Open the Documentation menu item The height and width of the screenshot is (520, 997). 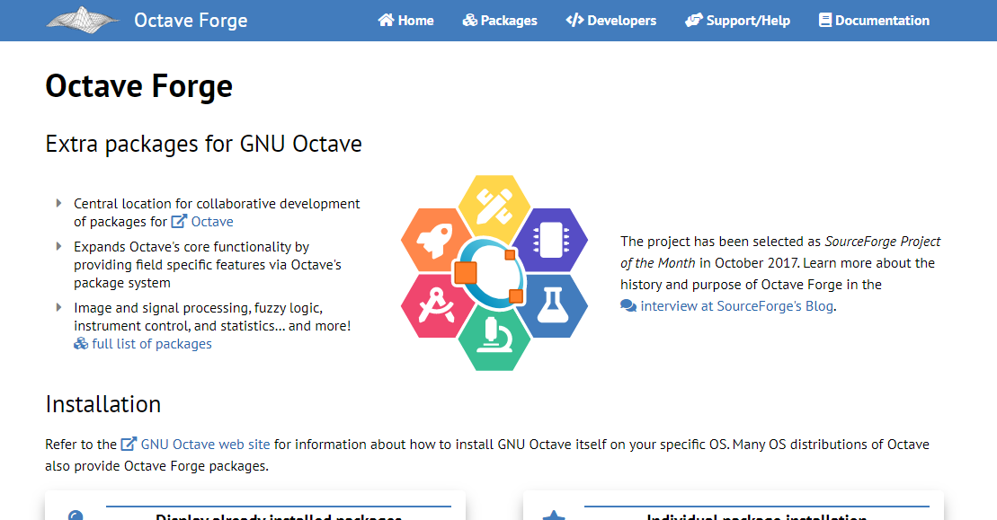tap(874, 21)
